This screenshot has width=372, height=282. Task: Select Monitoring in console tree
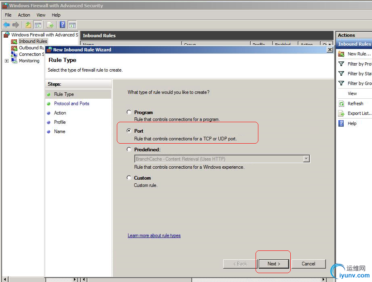click(29, 61)
